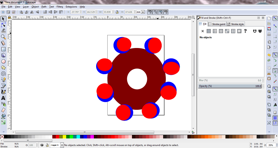
Task: Toggle width-height lock icon
Action: tap(117, 12)
